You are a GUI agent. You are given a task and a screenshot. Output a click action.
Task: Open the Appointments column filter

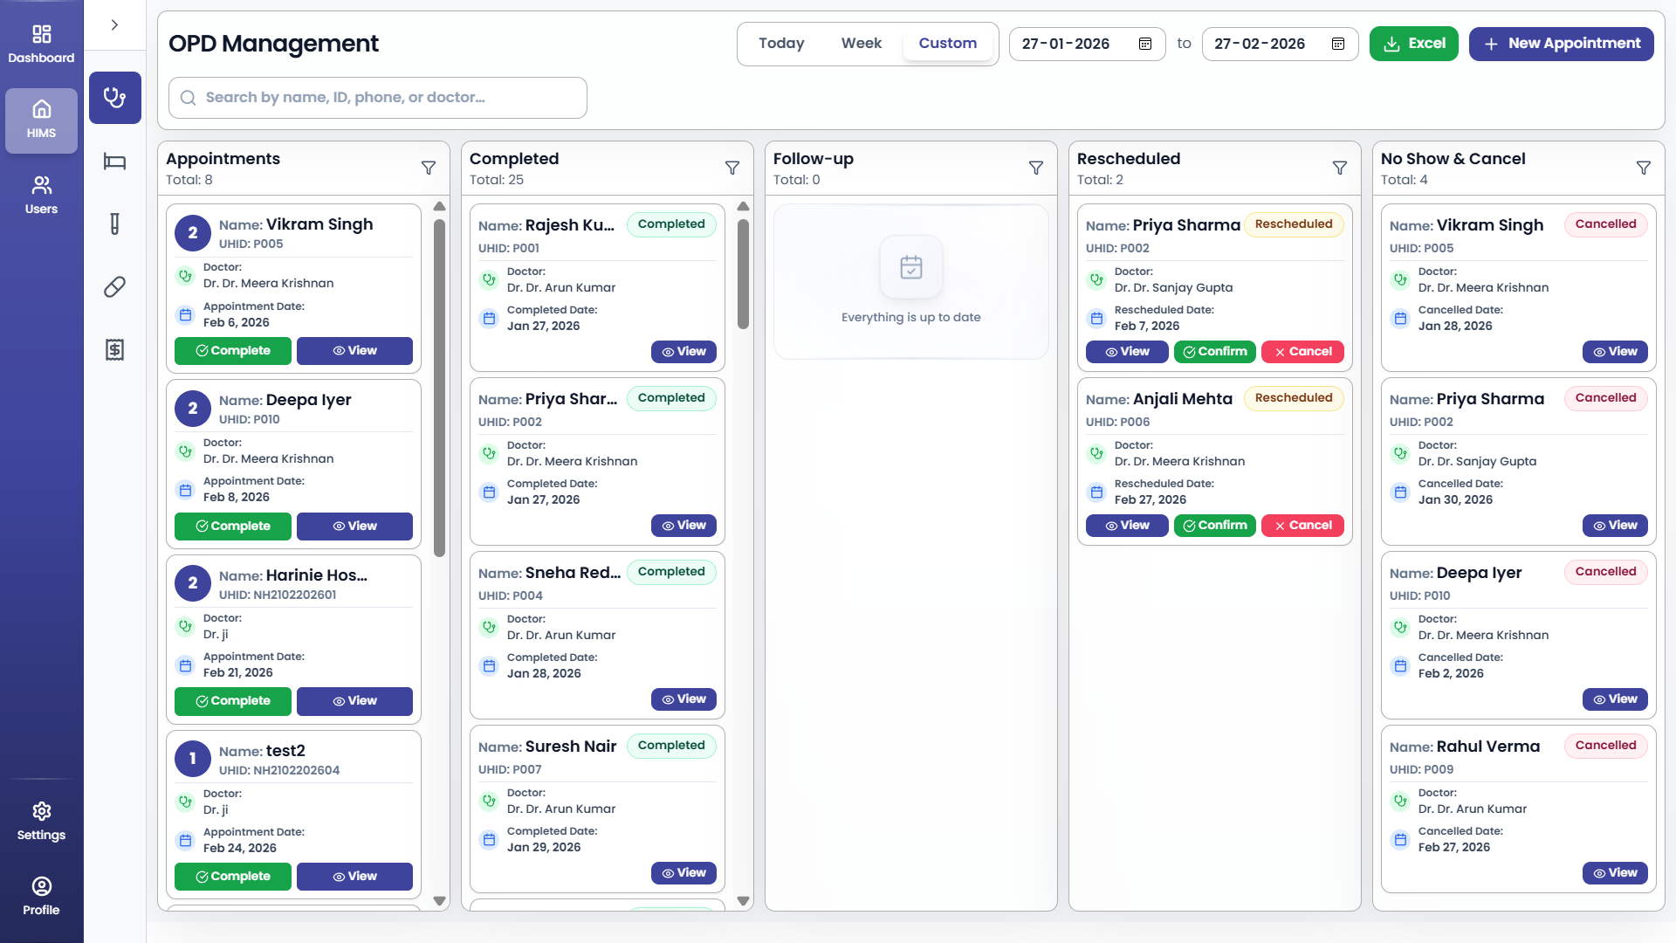tap(429, 168)
